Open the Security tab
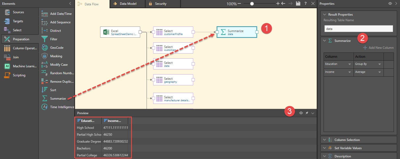The width and height of the screenshot is (400, 159). (x=160, y=4)
